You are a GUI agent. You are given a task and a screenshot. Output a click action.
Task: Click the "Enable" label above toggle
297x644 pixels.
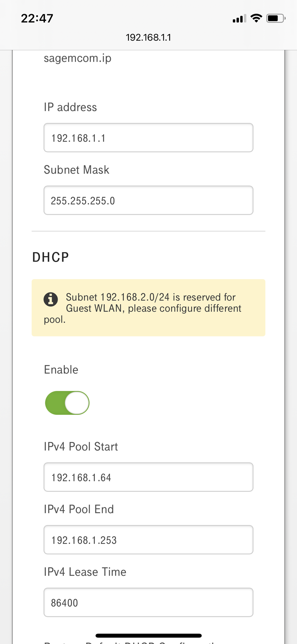point(61,370)
